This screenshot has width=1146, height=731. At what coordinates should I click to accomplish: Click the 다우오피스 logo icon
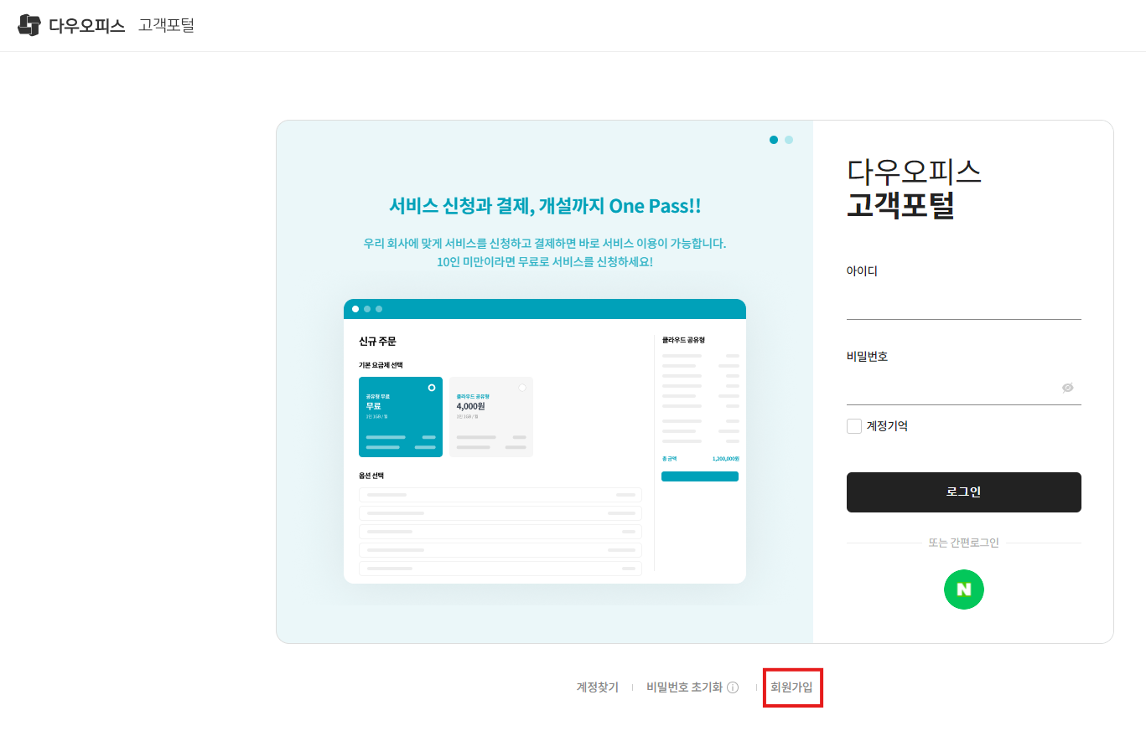[29, 25]
